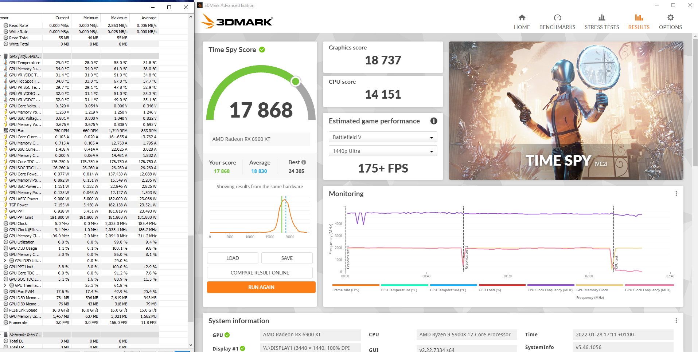Image resolution: width=698 pixels, height=352 pixels.
Task: Click PCIe Link Speed sensor icon
Action: (6, 310)
